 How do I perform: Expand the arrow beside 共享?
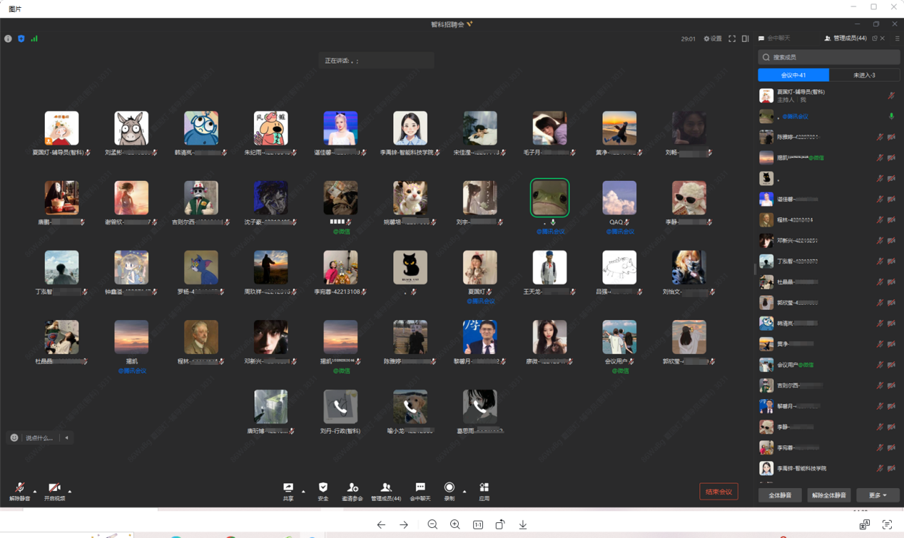coord(303,491)
